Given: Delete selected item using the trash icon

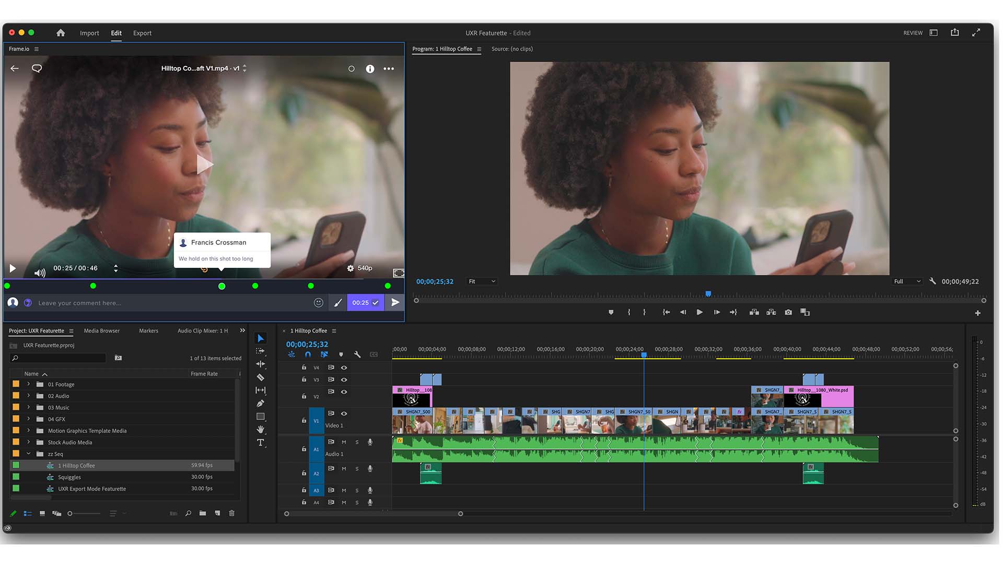Looking at the screenshot, I should [x=231, y=513].
